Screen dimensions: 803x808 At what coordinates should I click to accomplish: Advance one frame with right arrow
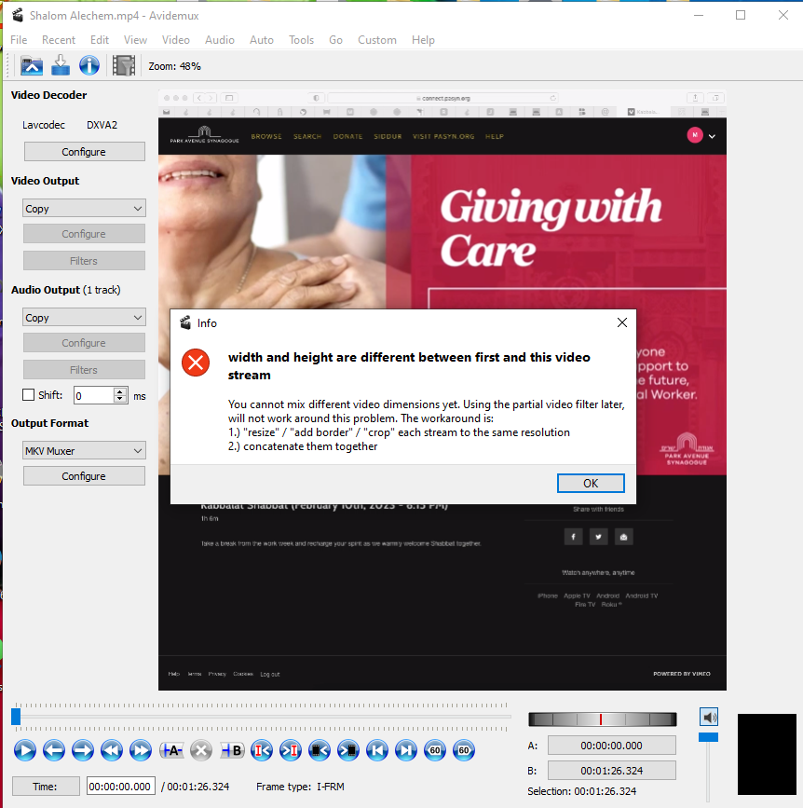click(82, 750)
